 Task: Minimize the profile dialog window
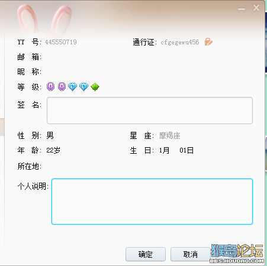tap(242, 9)
